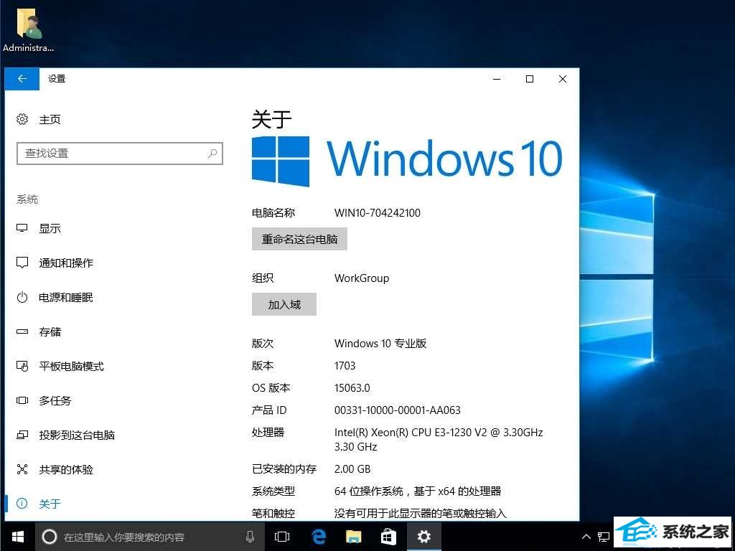Select the 存储 drive icon

point(22,331)
